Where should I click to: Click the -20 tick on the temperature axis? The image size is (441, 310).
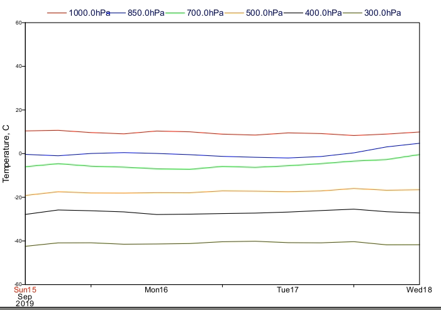tap(18, 197)
